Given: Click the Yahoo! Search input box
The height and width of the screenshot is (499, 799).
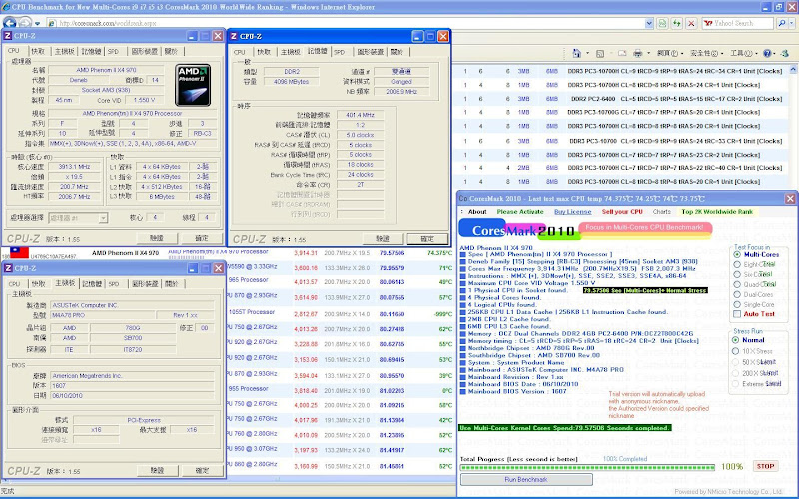Looking at the screenshot, I should (x=737, y=23).
